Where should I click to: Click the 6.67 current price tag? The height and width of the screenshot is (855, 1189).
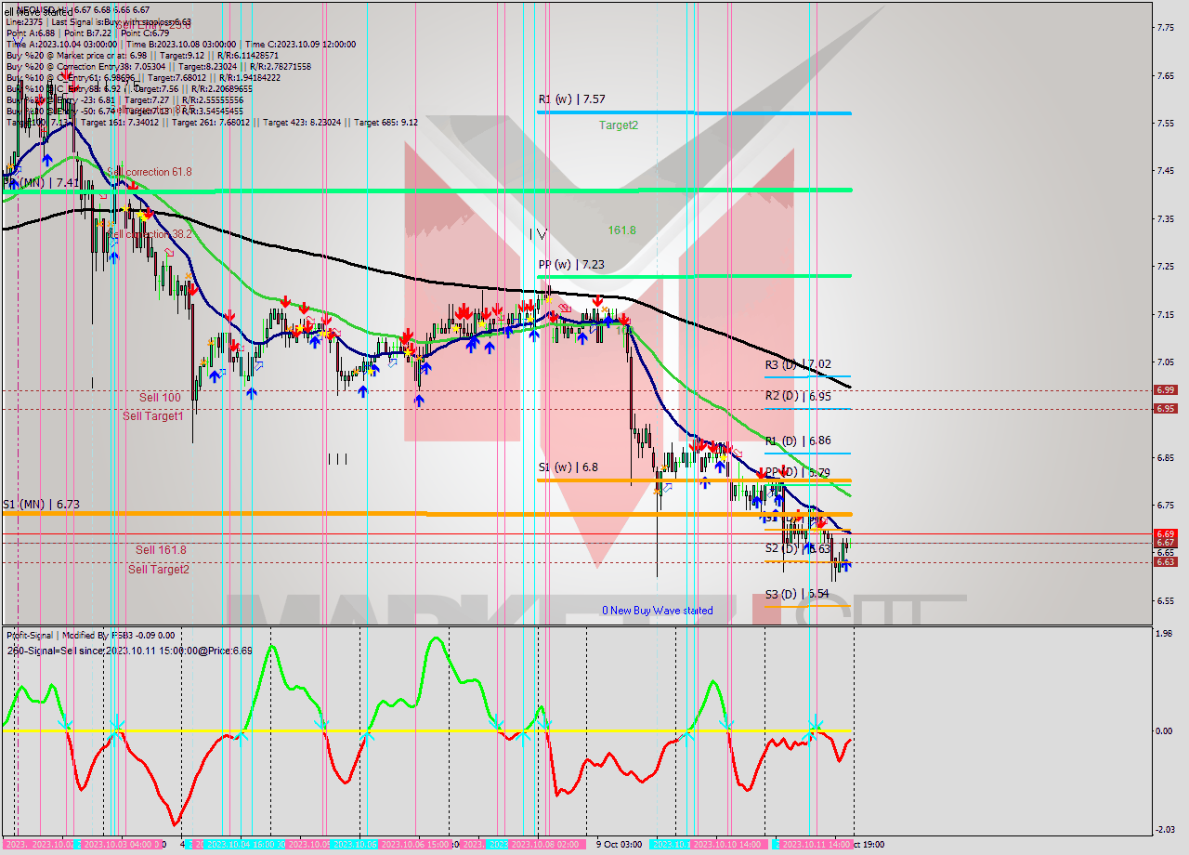1165,543
